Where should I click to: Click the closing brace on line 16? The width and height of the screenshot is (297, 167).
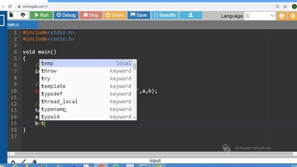[24, 130]
